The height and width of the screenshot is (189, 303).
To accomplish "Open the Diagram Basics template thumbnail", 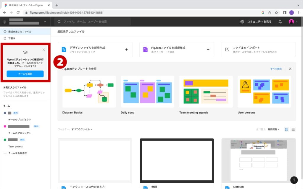I will (89, 92).
